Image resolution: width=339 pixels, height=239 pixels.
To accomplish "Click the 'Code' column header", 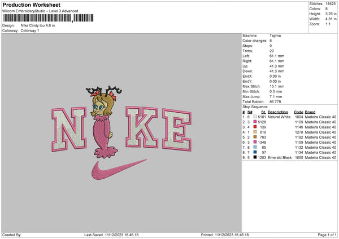I will point(298,112).
